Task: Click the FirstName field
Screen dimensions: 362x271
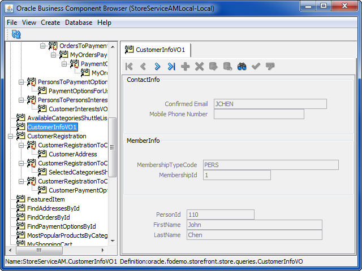Action: click(255, 225)
